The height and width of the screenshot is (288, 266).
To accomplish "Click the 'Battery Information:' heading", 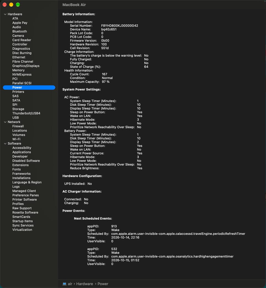I will point(79,14).
